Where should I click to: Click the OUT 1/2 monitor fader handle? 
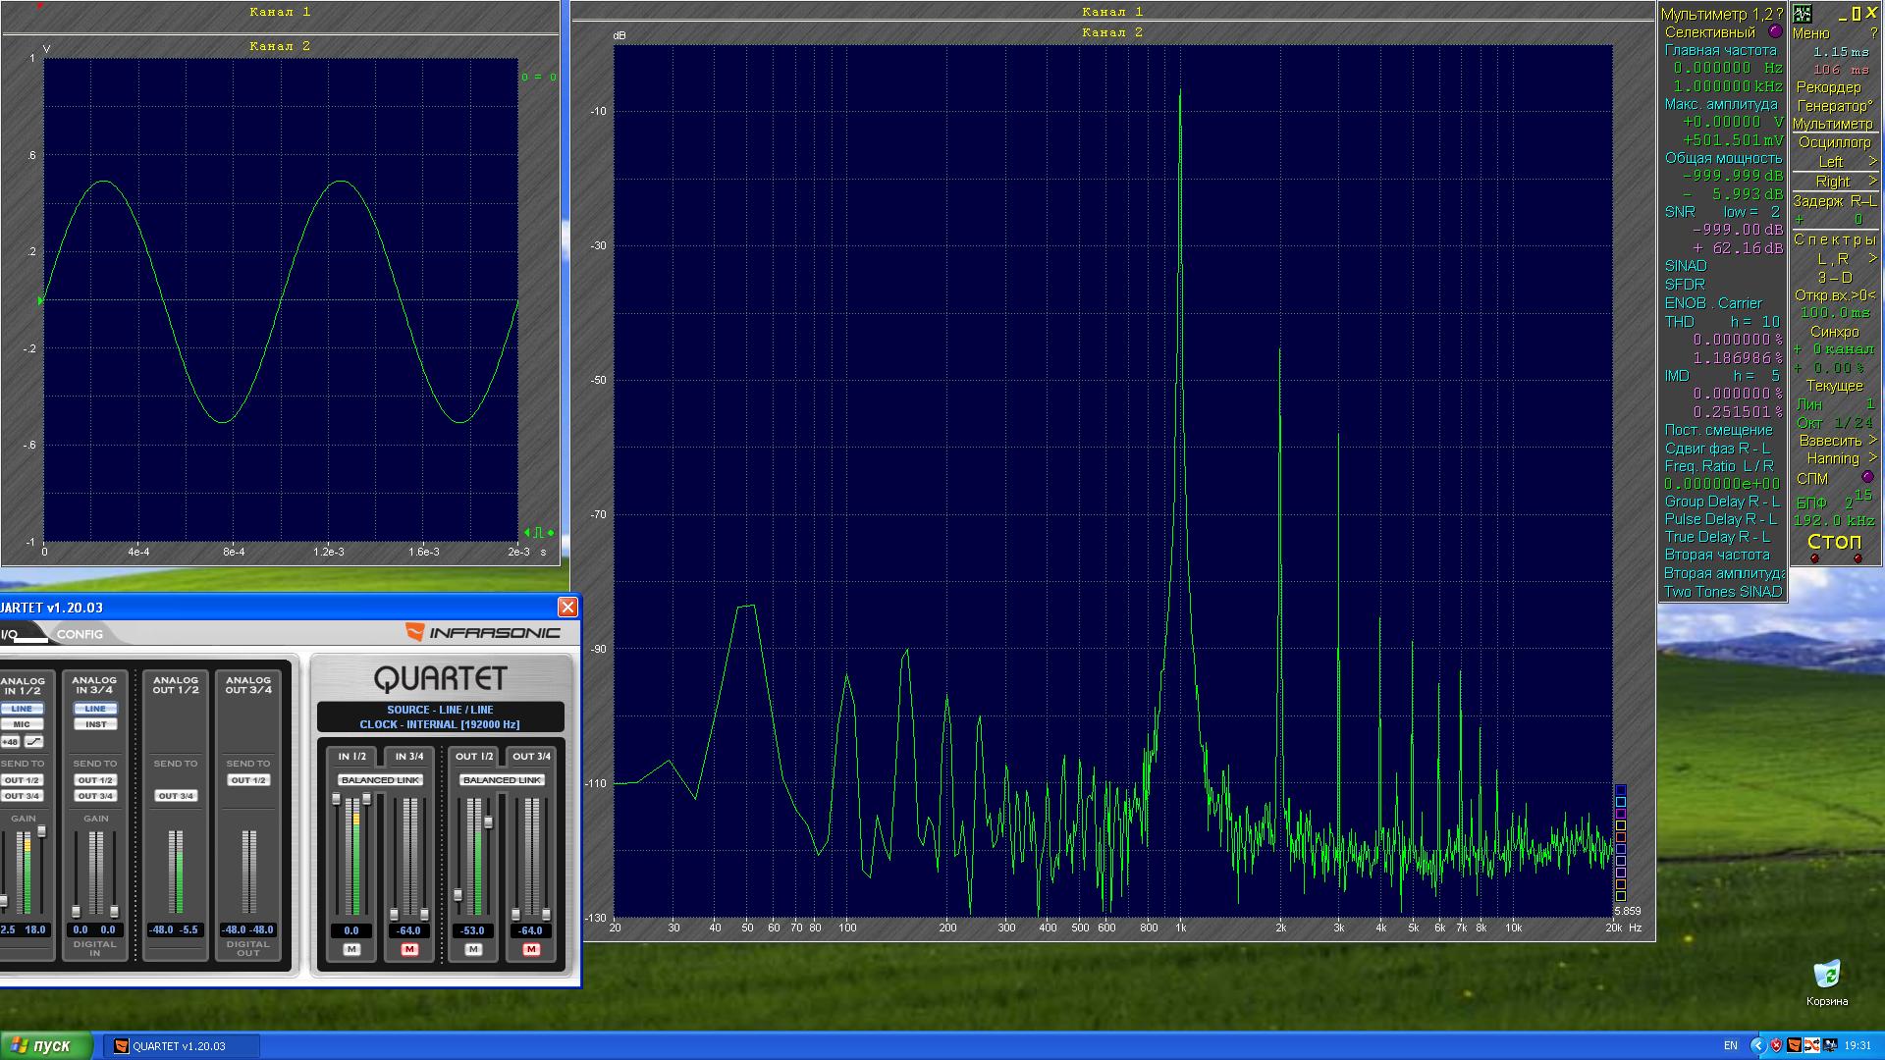tap(458, 895)
